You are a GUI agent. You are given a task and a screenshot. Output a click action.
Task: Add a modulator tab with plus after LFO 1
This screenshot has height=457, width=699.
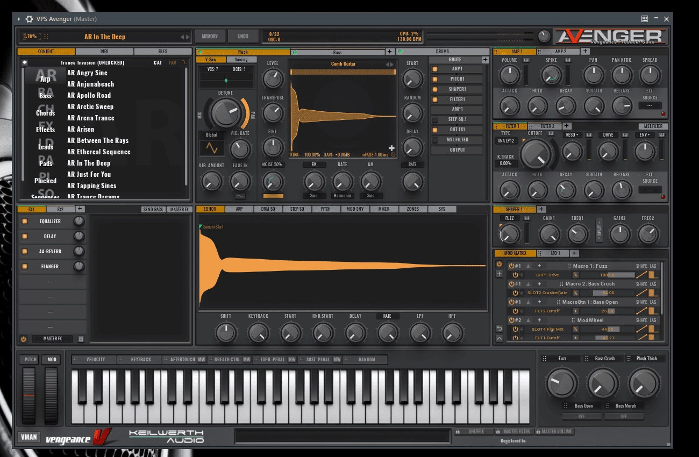pos(574,253)
